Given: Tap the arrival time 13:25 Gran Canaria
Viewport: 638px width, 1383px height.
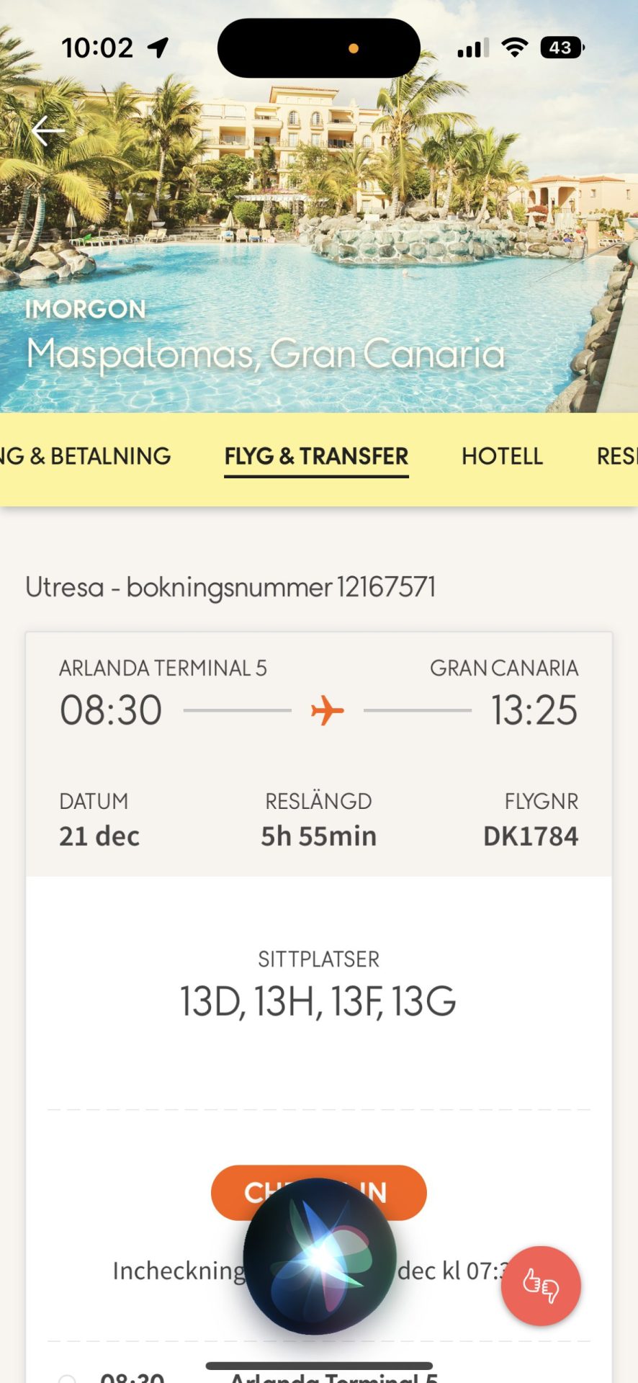Looking at the screenshot, I should click(534, 710).
